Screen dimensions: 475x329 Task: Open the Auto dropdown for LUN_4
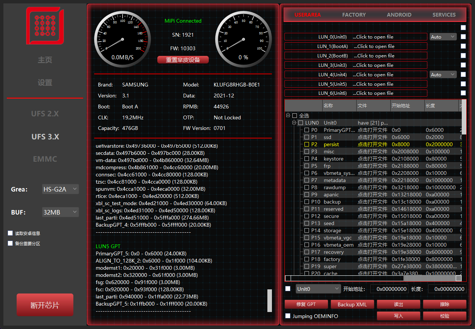pyautogui.click(x=443, y=74)
